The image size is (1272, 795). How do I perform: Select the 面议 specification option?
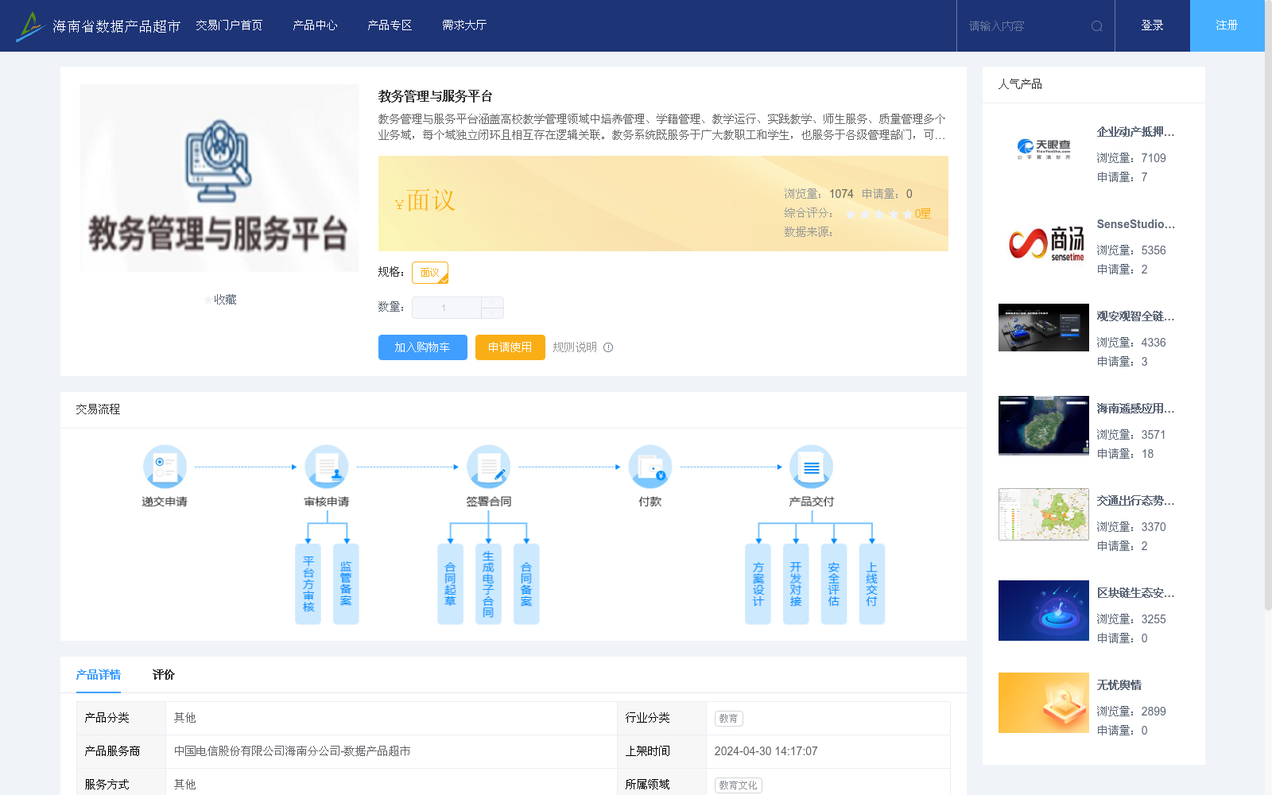430,273
